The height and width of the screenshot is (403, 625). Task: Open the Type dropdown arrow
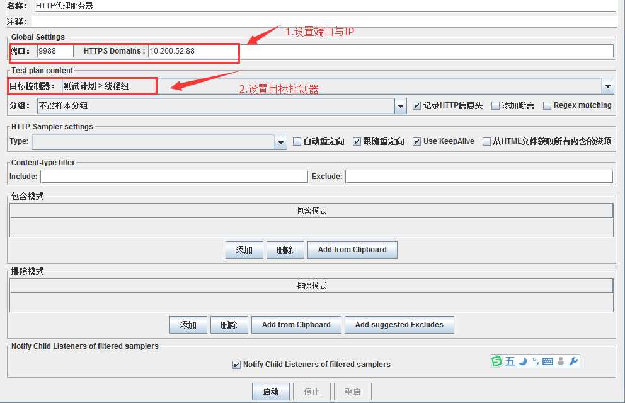(x=280, y=142)
